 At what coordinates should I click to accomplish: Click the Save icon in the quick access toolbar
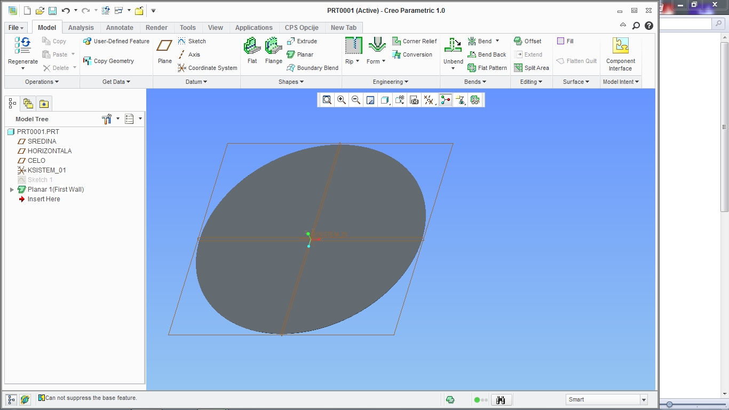[52, 11]
